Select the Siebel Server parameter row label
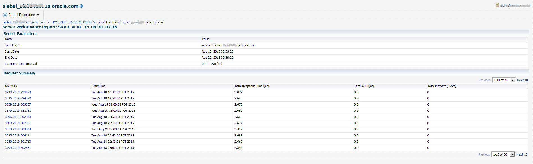The width and height of the screenshot is (533, 164). pyautogui.click(x=13, y=45)
